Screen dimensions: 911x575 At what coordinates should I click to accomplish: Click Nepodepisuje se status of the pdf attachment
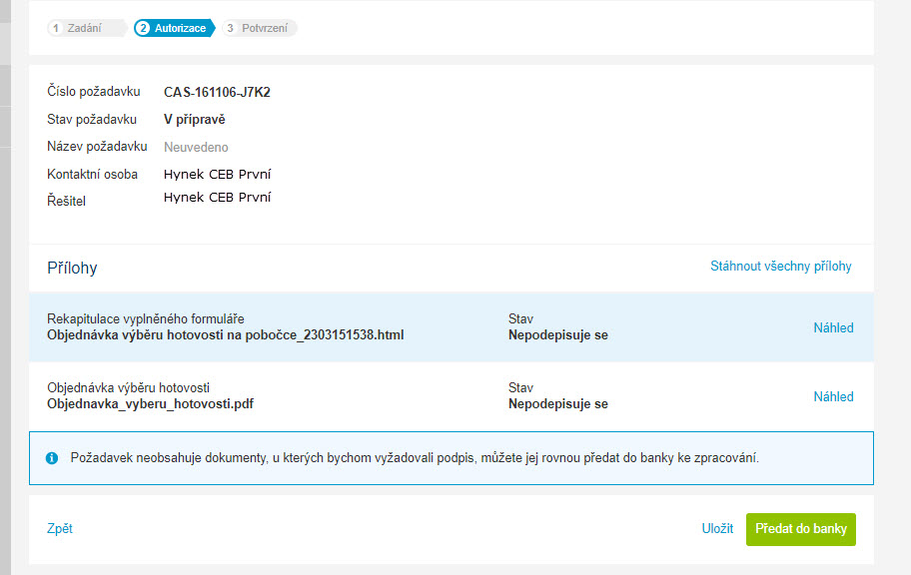coord(557,403)
